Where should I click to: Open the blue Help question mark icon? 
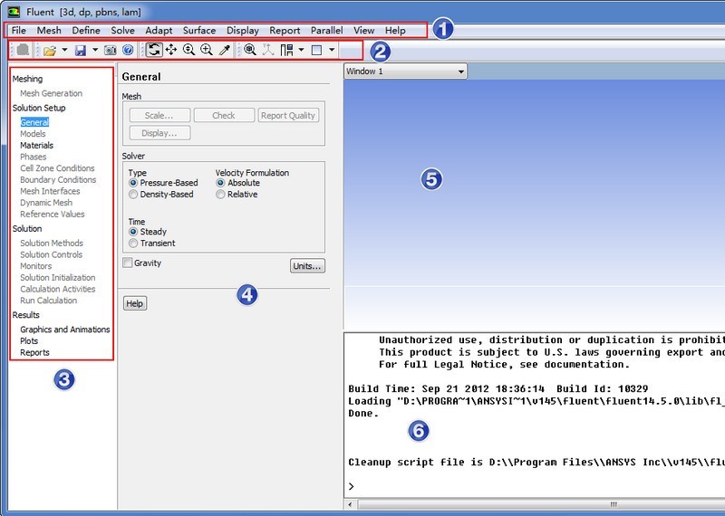(128, 50)
